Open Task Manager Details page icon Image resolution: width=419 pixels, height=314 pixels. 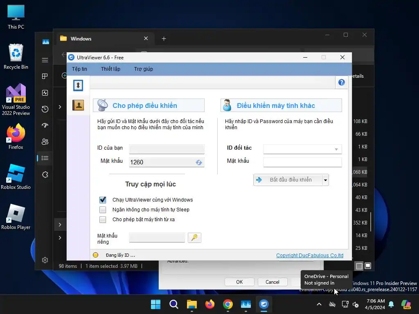(45, 158)
